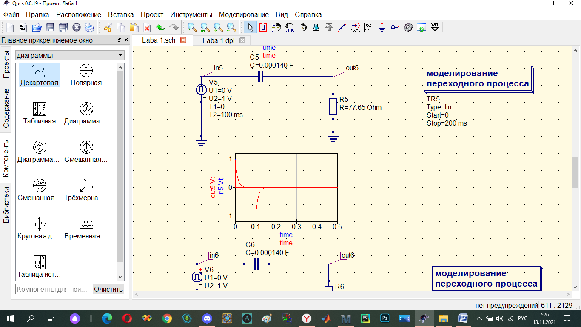Viewport: 581px width, 327px height.
Task: Set marker on graph M1 tool
Action: point(435,28)
